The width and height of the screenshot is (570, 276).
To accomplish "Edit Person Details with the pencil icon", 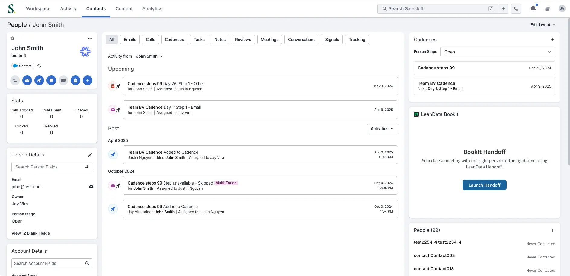I will 90,155.
